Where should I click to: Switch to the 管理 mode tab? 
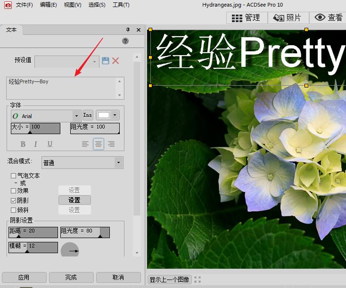[x=247, y=17]
